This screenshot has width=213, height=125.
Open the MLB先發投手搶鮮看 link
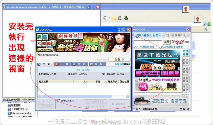point(172,47)
